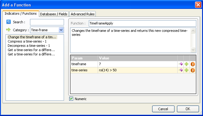Click the magnifier search icon
This screenshot has height=116, width=203.
coord(9,22)
